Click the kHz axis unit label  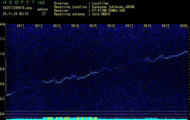pyautogui.click(x=3, y=24)
